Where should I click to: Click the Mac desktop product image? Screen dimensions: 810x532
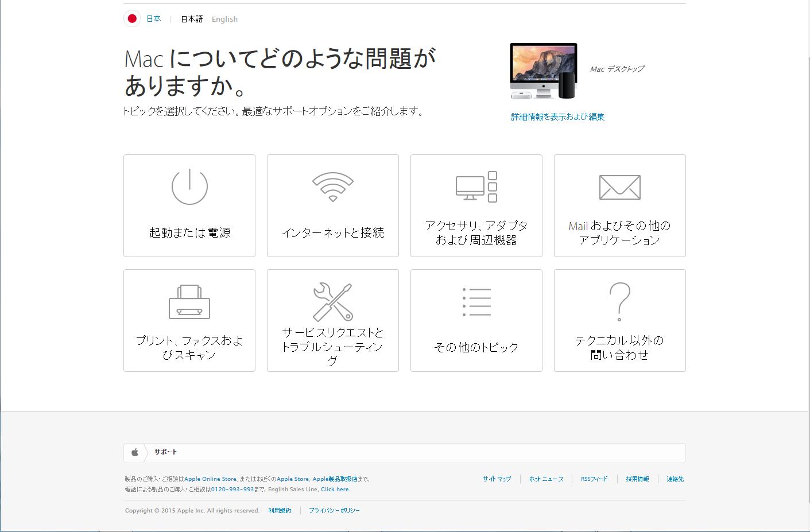pyautogui.click(x=543, y=71)
